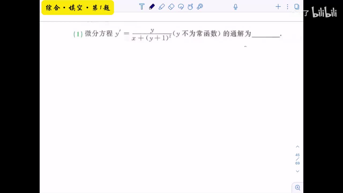Click the answer blank line
Viewport: 343px width, 193px height.
click(266, 37)
